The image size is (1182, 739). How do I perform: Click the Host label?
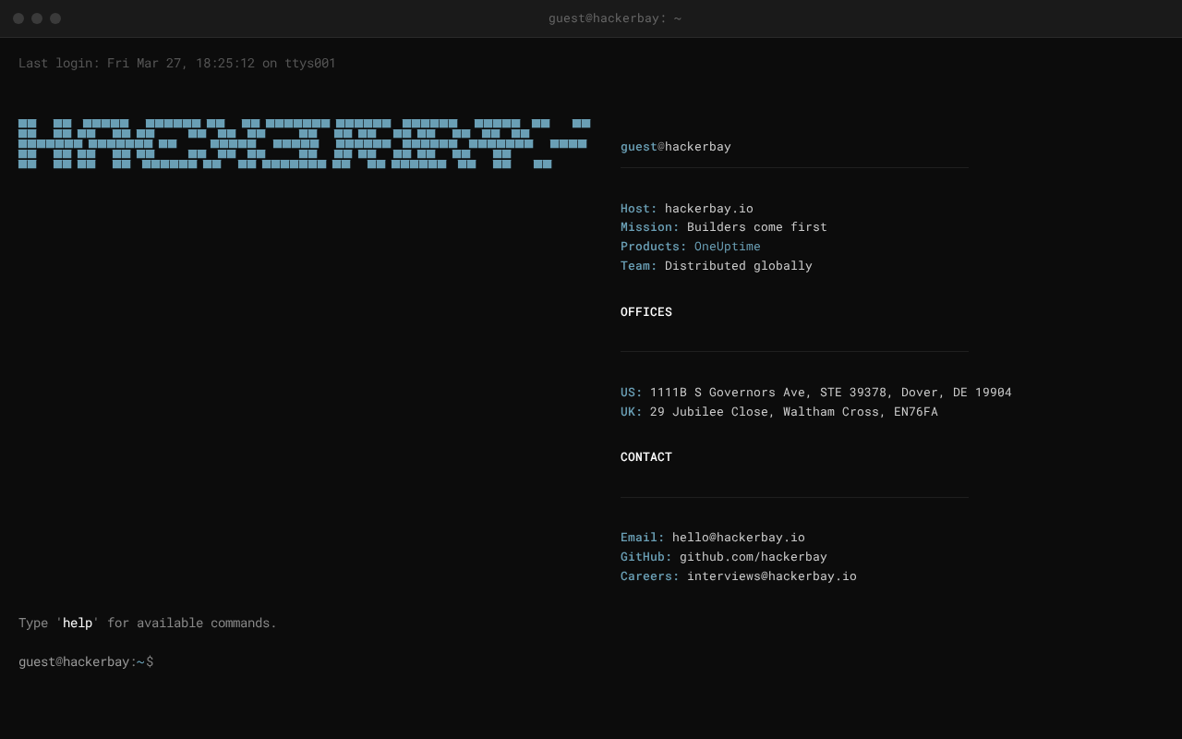click(x=639, y=209)
